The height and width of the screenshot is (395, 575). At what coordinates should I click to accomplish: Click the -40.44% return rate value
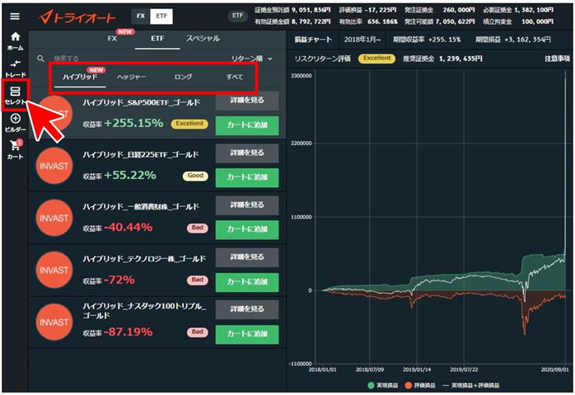coord(128,228)
